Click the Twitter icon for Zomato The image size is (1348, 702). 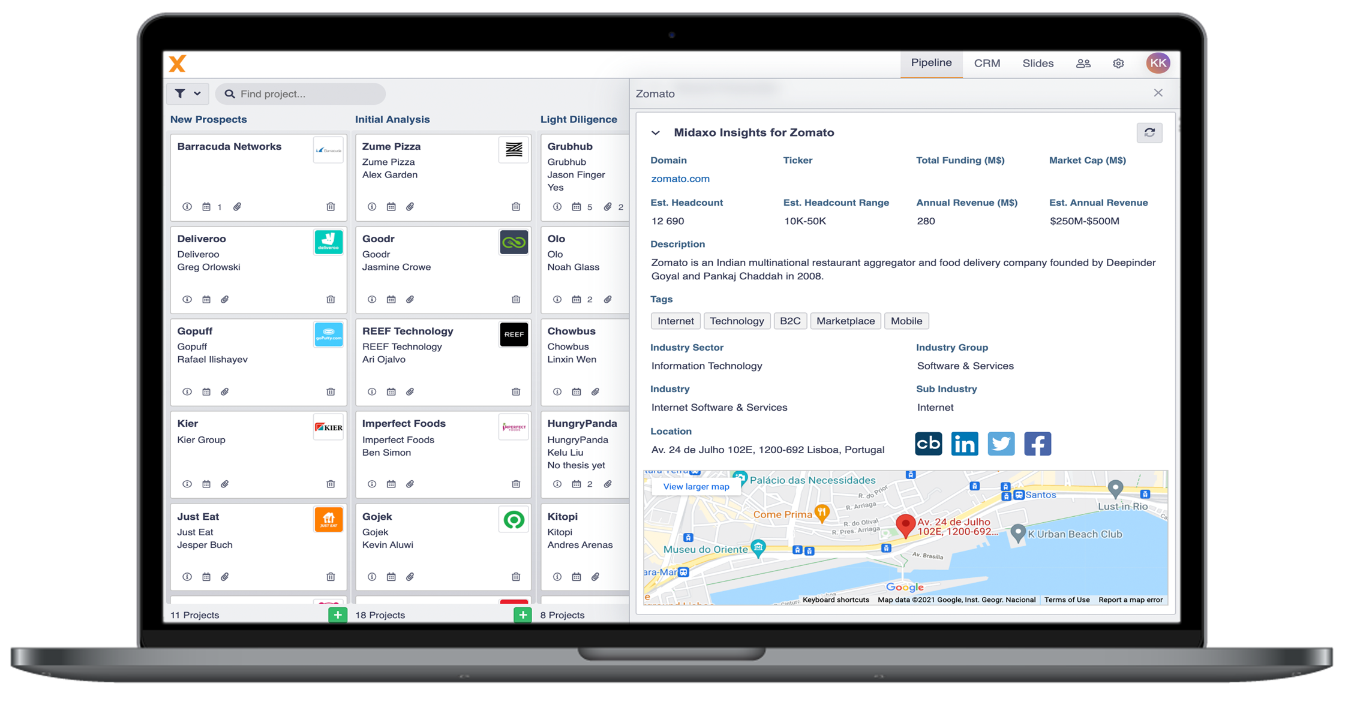pyautogui.click(x=1001, y=443)
